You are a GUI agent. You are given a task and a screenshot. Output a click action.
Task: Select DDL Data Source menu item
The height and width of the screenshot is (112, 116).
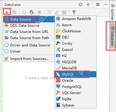tap(29, 26)
